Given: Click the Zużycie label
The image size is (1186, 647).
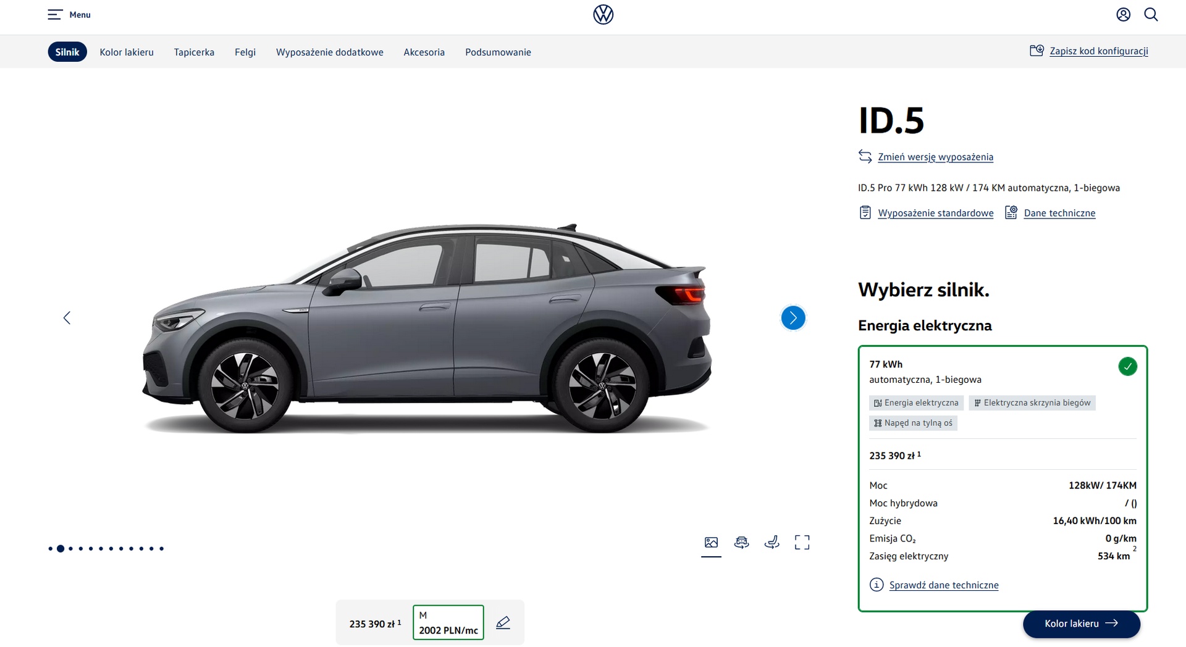Looking at the screenshot, I should point(885,521).
